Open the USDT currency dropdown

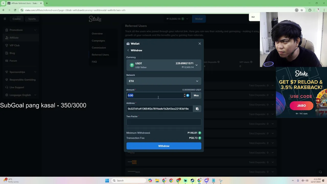(x=164, y=65)
